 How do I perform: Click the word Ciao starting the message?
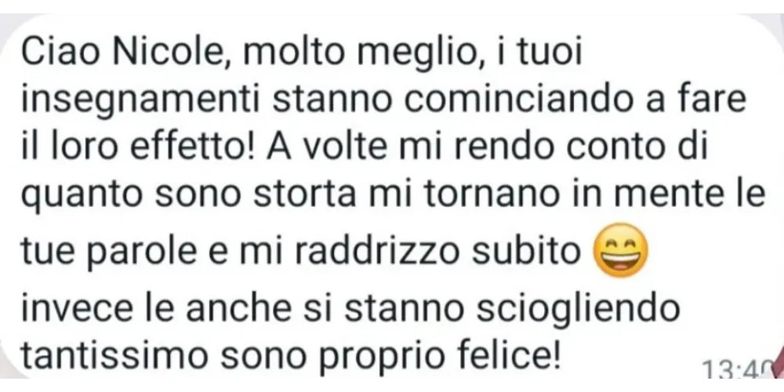coord(56,52)
